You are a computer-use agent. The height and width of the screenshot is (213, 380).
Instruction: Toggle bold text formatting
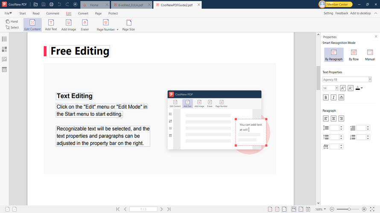326,98
